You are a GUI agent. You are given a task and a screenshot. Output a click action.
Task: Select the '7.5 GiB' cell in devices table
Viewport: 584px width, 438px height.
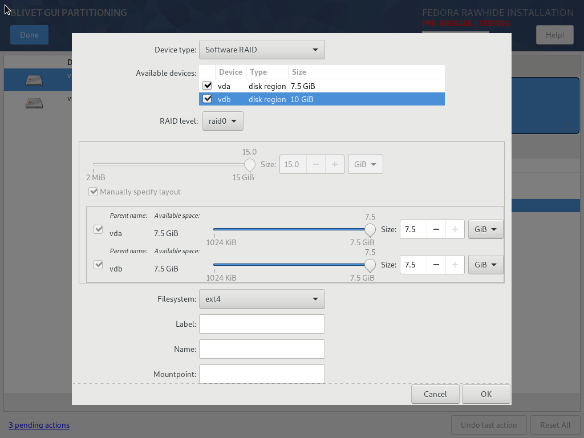303,86
